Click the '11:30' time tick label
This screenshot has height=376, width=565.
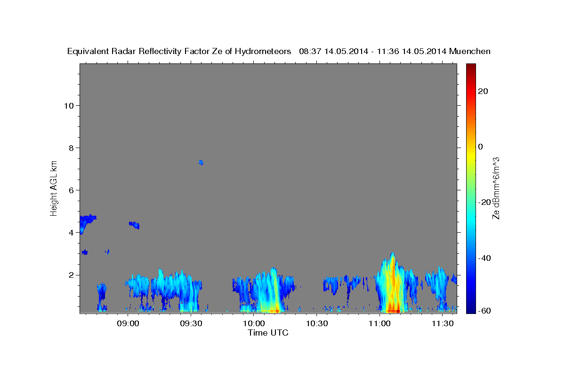(x=443, y=324)
